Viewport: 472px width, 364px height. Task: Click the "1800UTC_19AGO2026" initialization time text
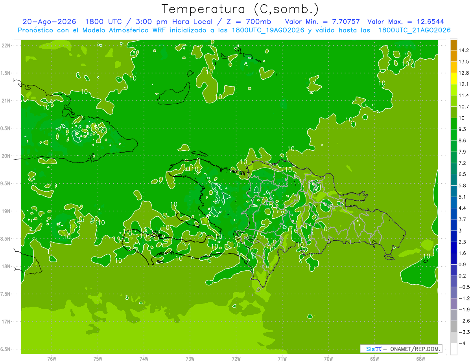tap(268, 30)
